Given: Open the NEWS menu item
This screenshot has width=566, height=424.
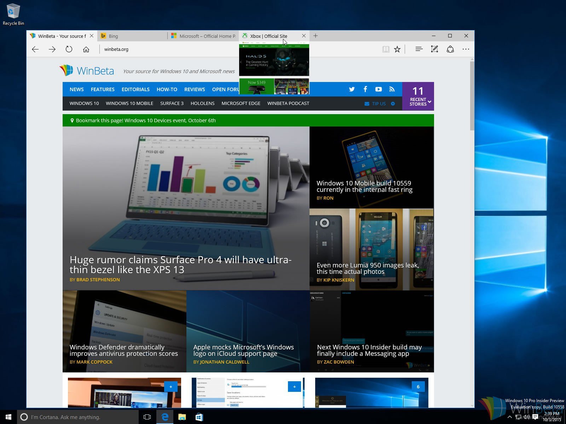Looking at the screenshot, I should (76, 89).
